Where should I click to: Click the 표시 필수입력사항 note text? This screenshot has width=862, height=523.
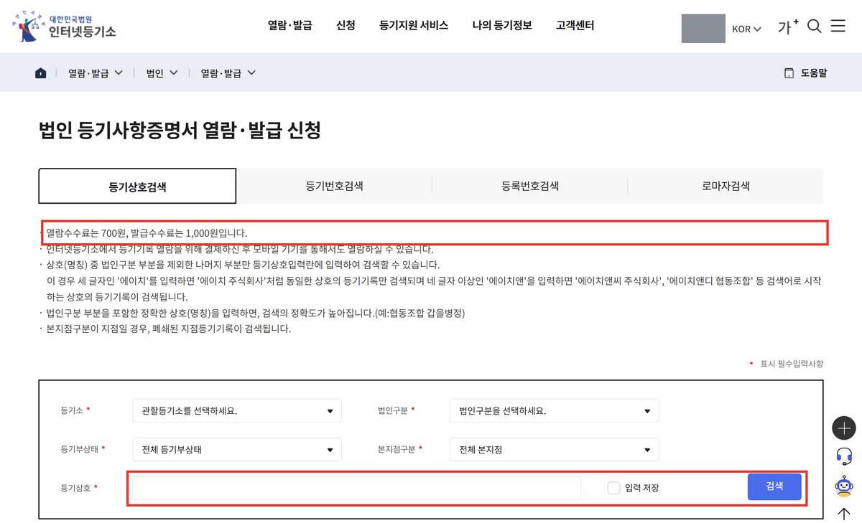(x=792, y=364)
